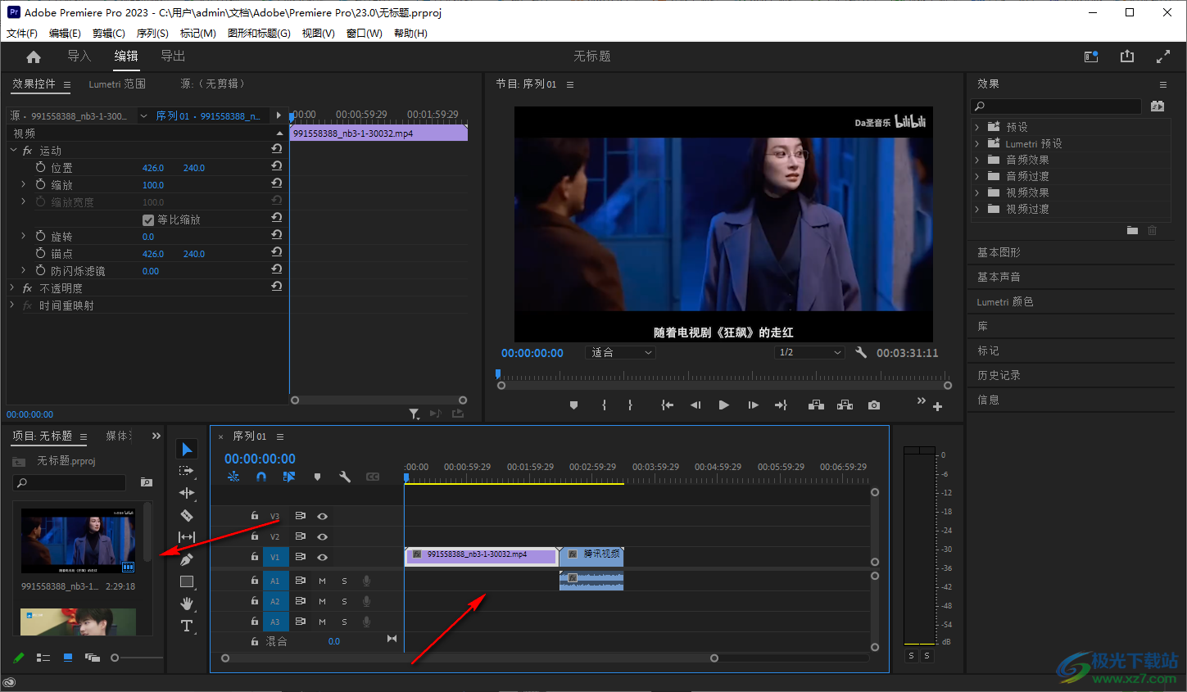Select the Razor tool

[x=187, y=515]
